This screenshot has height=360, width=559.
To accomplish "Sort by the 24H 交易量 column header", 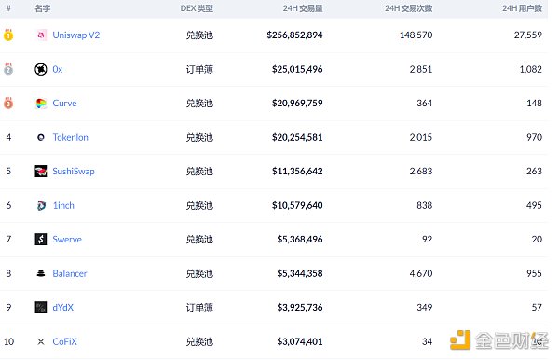I will click(303, 8).
